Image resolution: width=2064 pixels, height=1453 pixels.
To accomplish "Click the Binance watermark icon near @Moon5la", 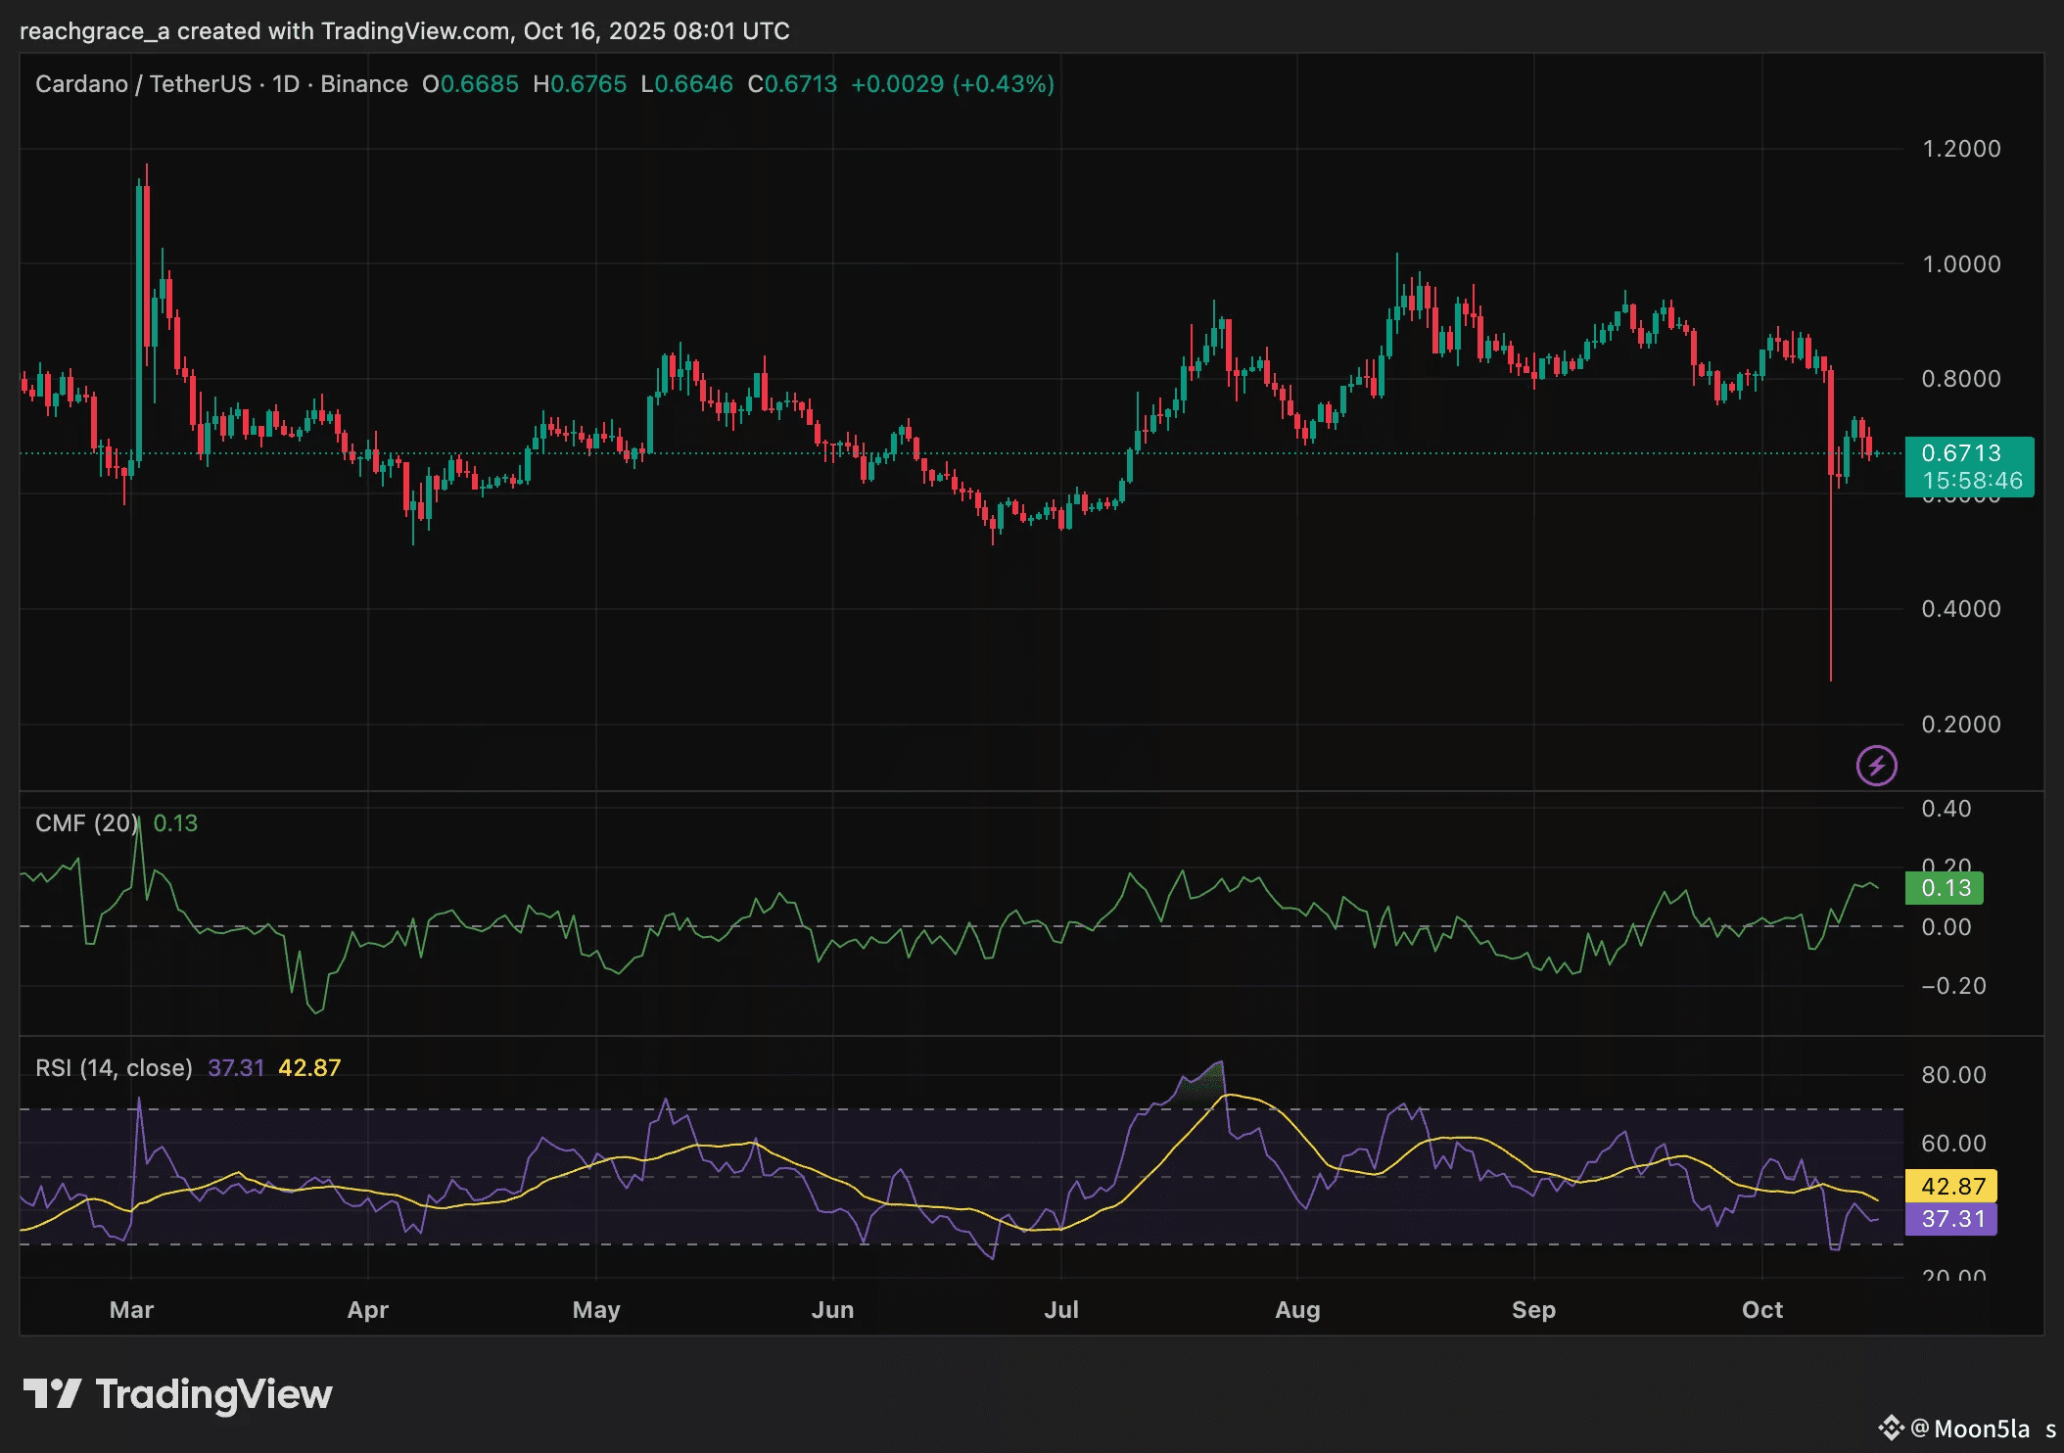I will click(x=1891, y=1428).
